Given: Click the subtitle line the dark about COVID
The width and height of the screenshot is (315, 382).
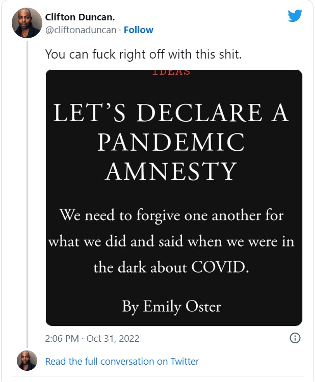Looking at the screenshot, I should (x=171, y=267).
